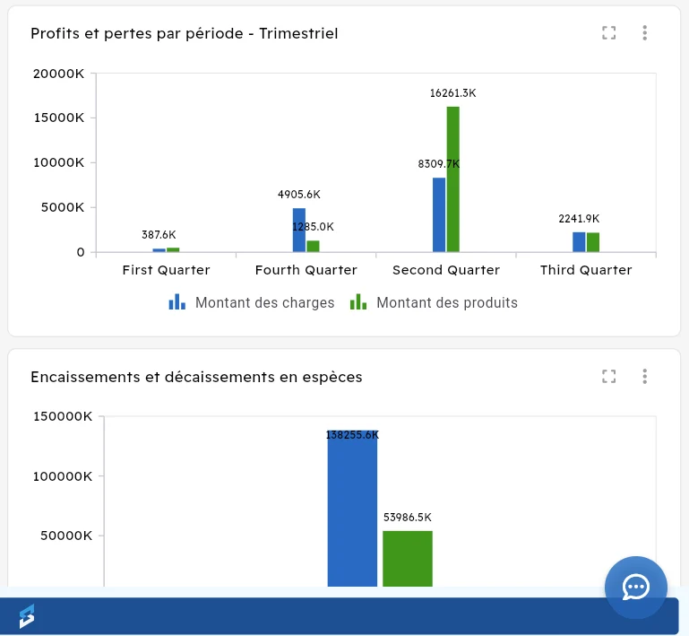This screenshot has width=689, height=636.
Task: Select the First Quarter blue bar
Action: tap(159, 250)
